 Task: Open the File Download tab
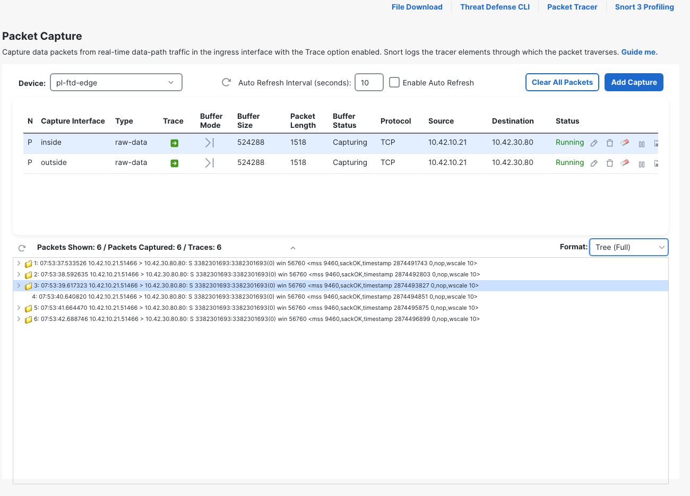[x=417, y=7]
